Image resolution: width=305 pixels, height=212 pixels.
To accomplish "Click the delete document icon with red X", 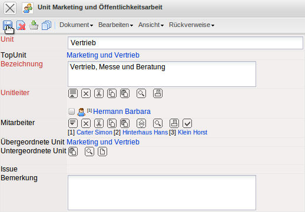I will pyautogui.click(x=21, y=25).
